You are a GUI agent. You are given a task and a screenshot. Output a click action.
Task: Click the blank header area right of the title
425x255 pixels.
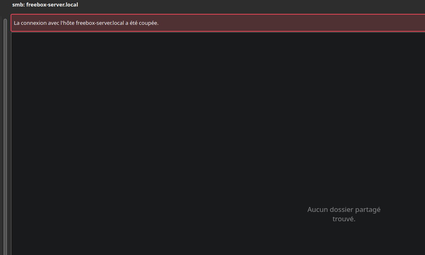(244, 5)
